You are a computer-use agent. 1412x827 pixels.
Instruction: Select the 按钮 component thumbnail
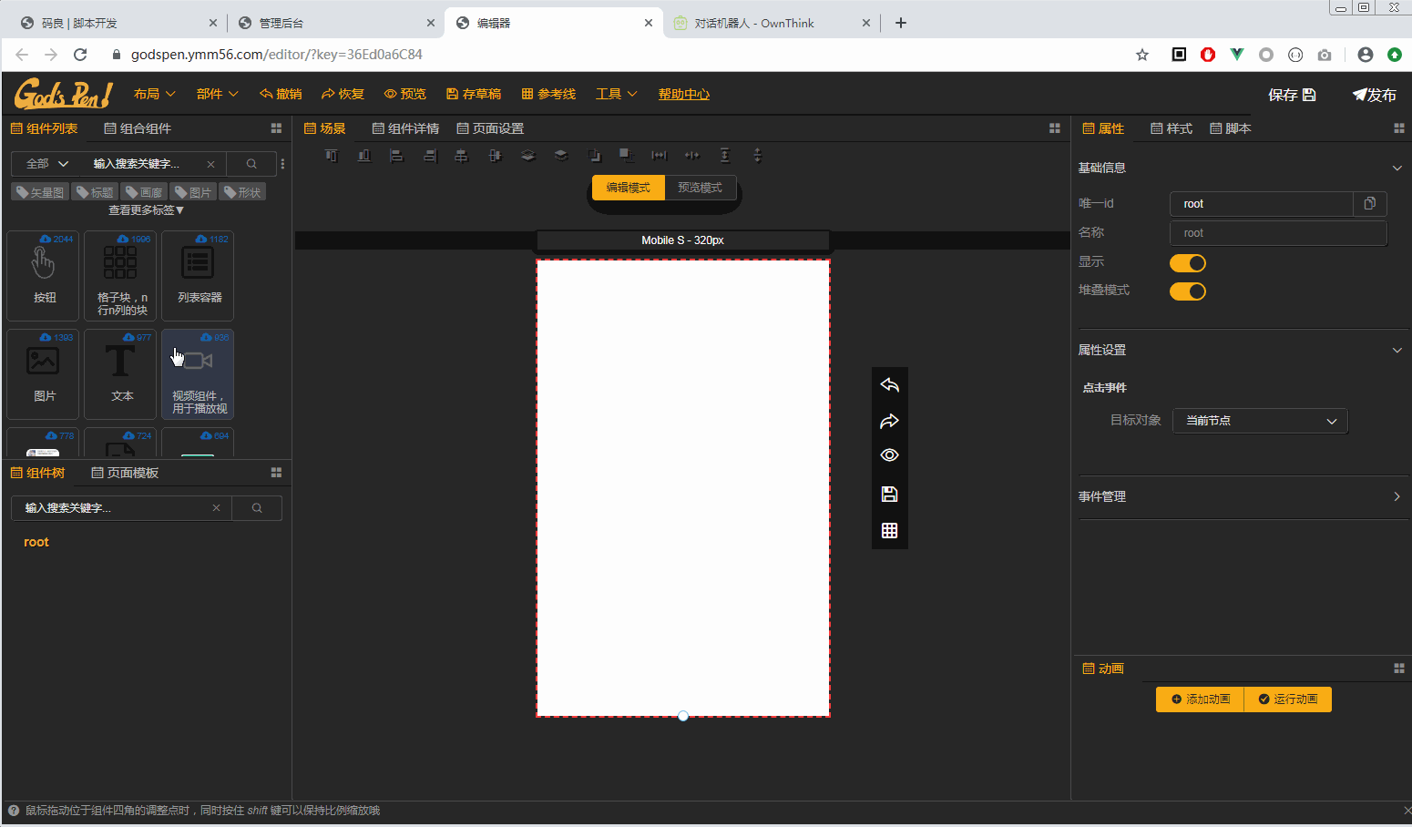(x=43, y=275)
